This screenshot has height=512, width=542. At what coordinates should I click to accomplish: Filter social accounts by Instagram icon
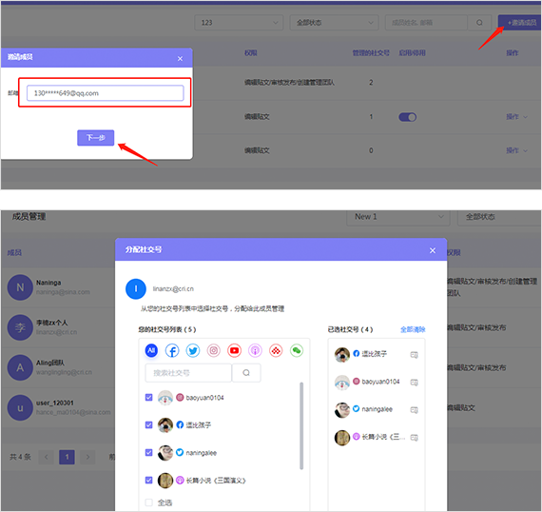[x=214, y=351]
